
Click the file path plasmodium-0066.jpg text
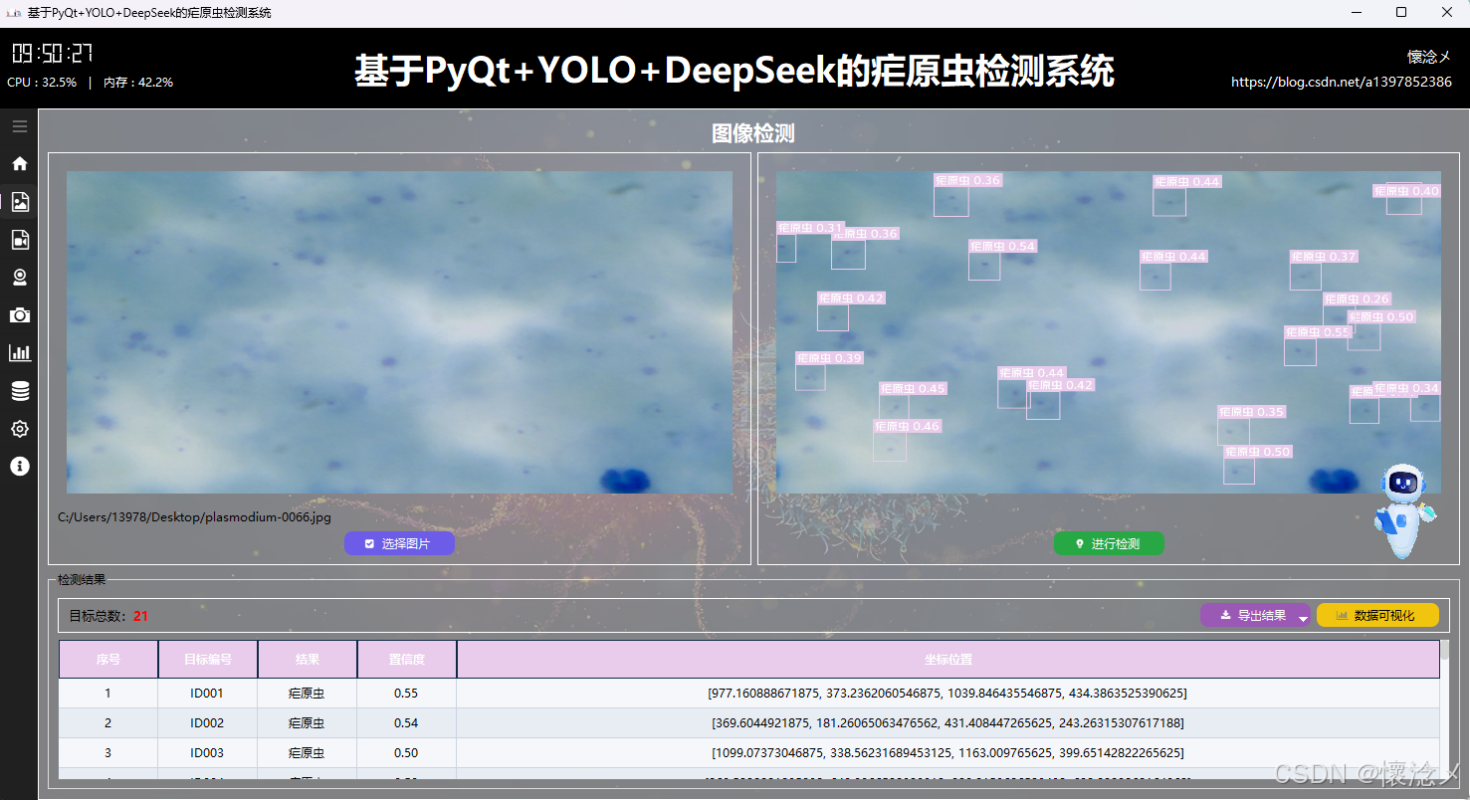pyautogui.click(x=194, y=517)
